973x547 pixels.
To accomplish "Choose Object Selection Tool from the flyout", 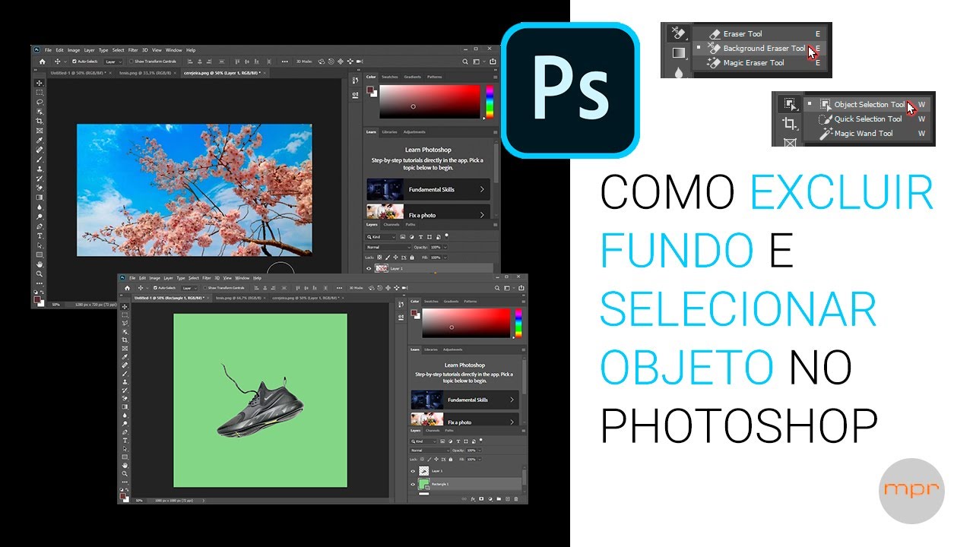I will click(x=866, y=104).
